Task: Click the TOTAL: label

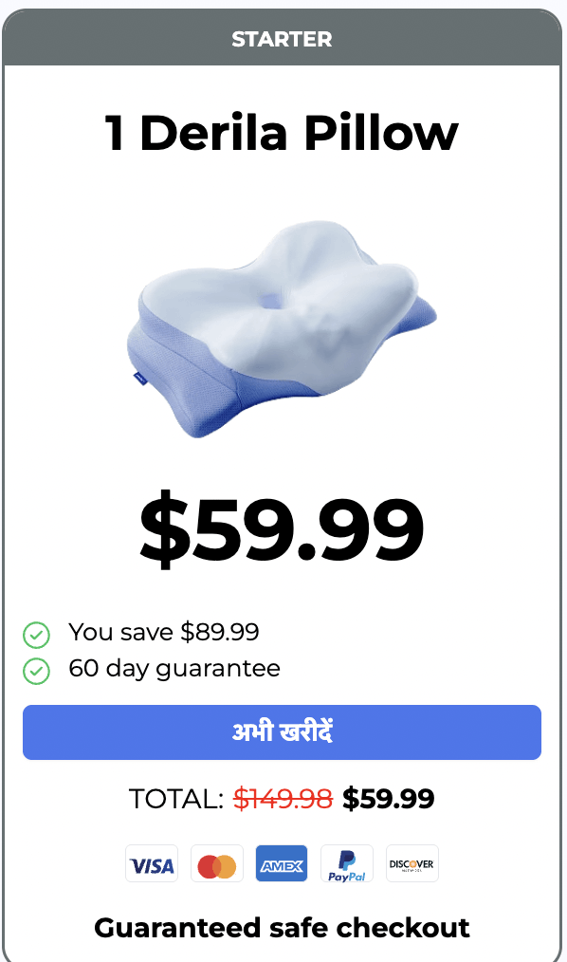Action: 176,799
